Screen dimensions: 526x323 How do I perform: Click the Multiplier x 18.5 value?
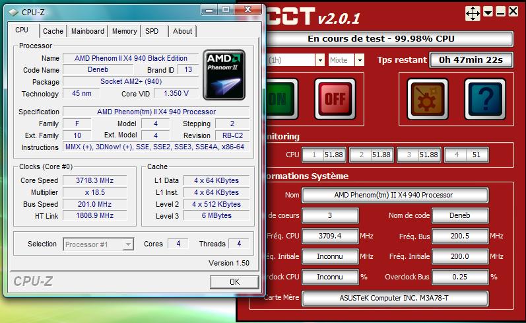(94, 192)
